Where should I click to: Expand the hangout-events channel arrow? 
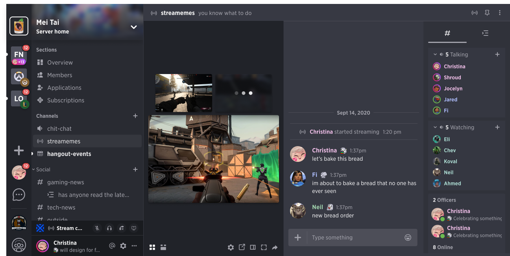[32, 154]
